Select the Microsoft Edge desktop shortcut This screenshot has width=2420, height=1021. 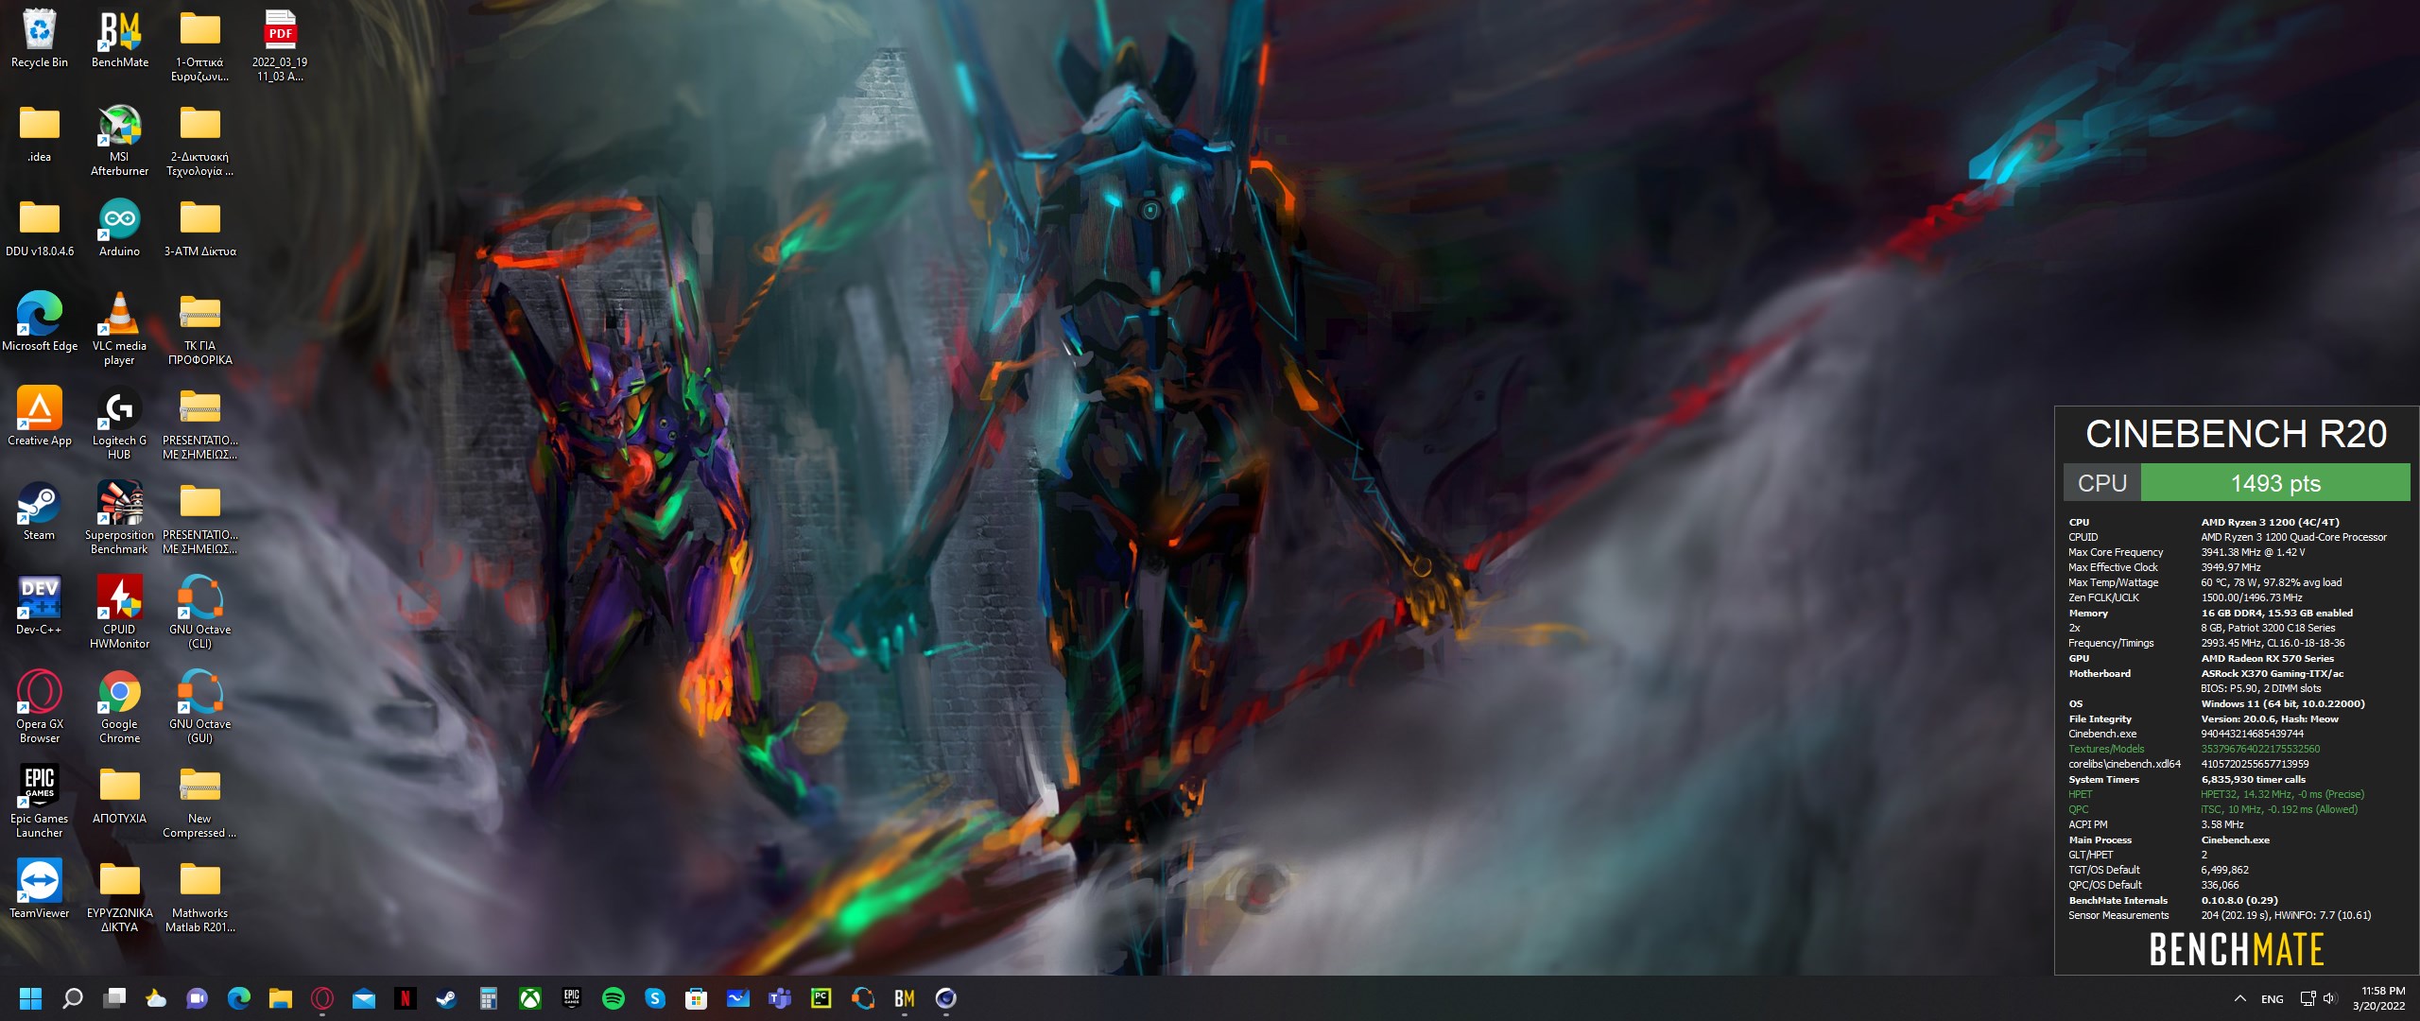40,321
